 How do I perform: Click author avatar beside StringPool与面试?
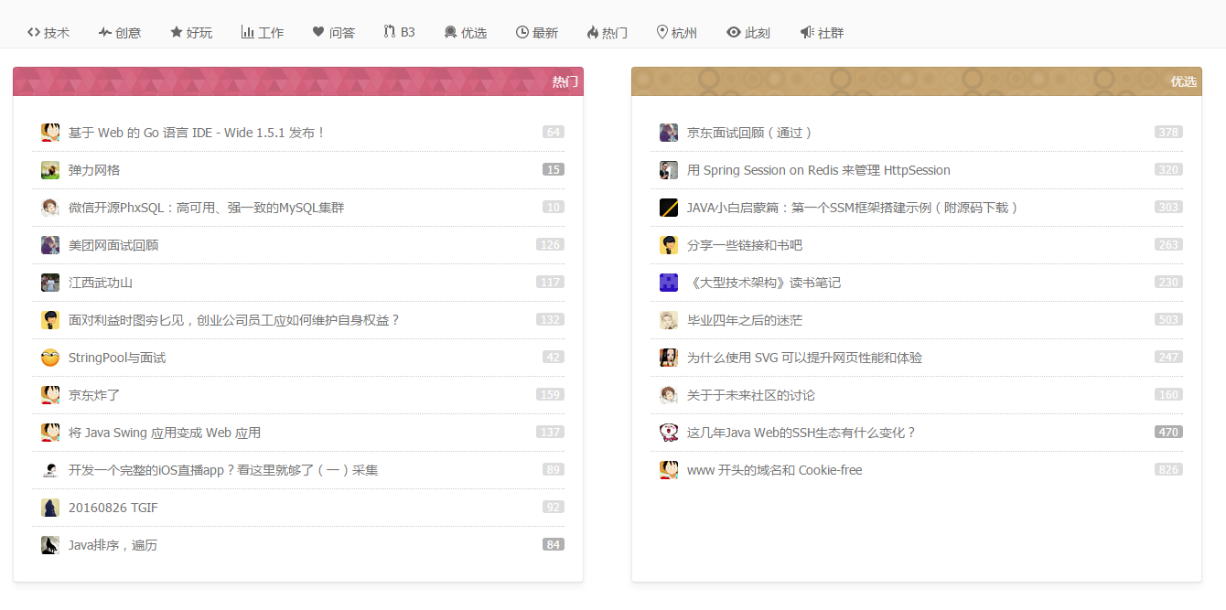[50, 358]
